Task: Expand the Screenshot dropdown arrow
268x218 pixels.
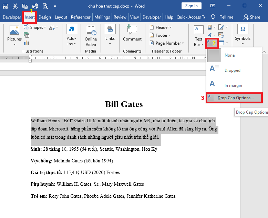Action: 57,27
